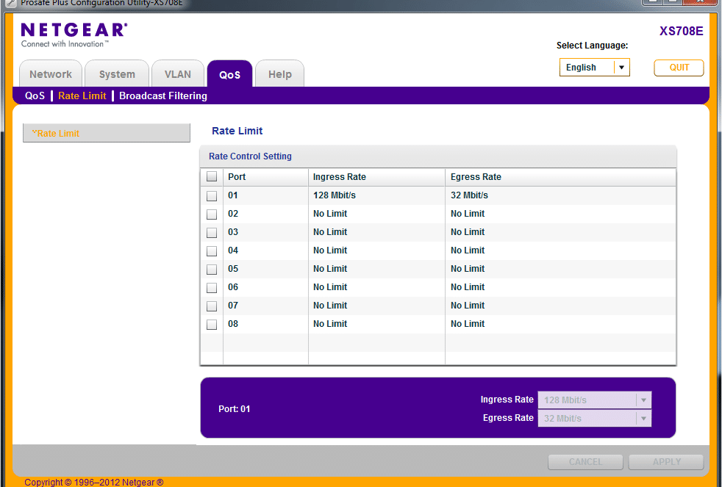Open the QoS submenu link

click(x=35, y=95)
